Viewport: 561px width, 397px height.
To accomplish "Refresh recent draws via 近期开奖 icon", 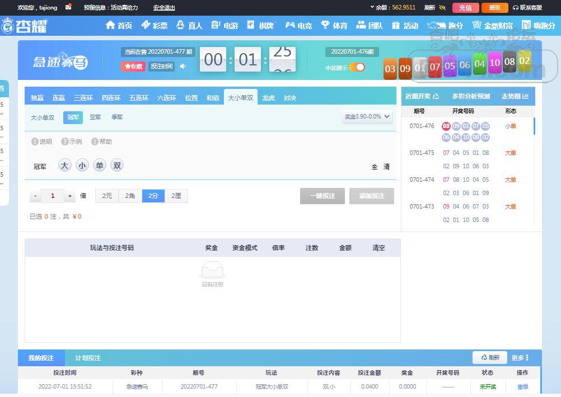I will pos(436,96).
